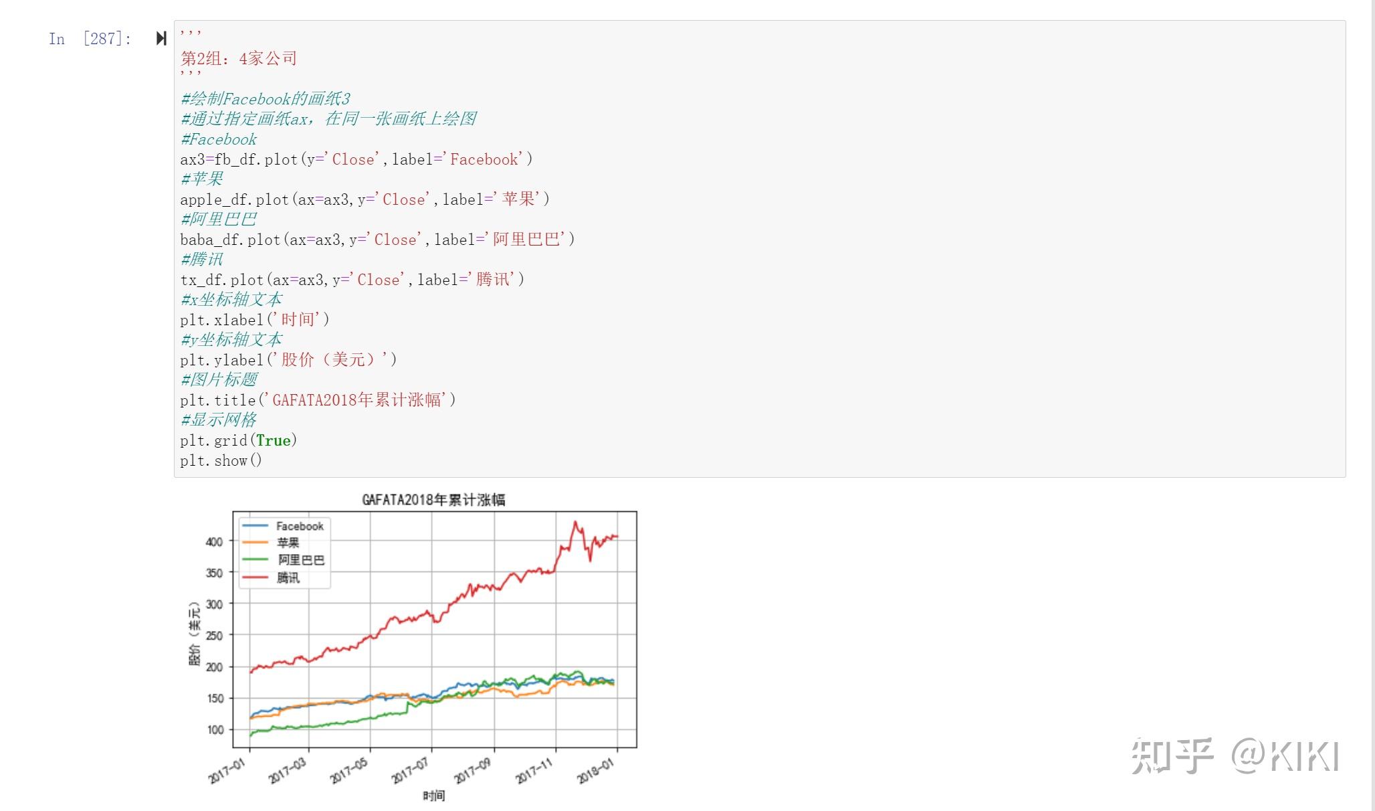Click the plt.title code line
Screen dimensions: 1375x811
coord(318,400)
